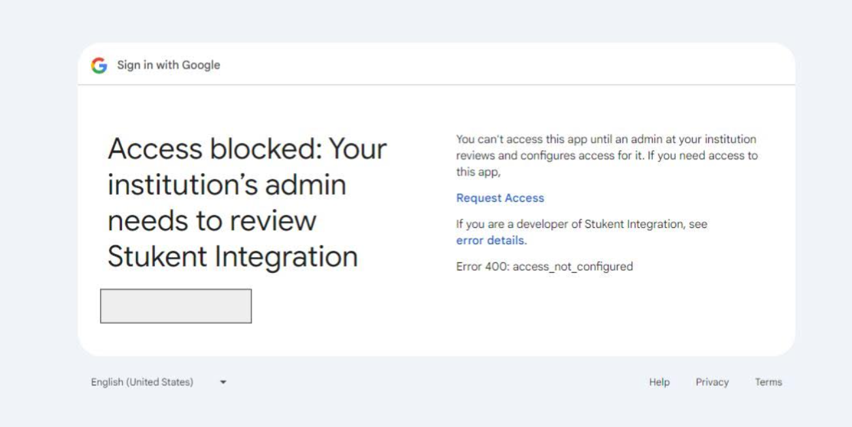Click the Google logo icon

(99, 65)
